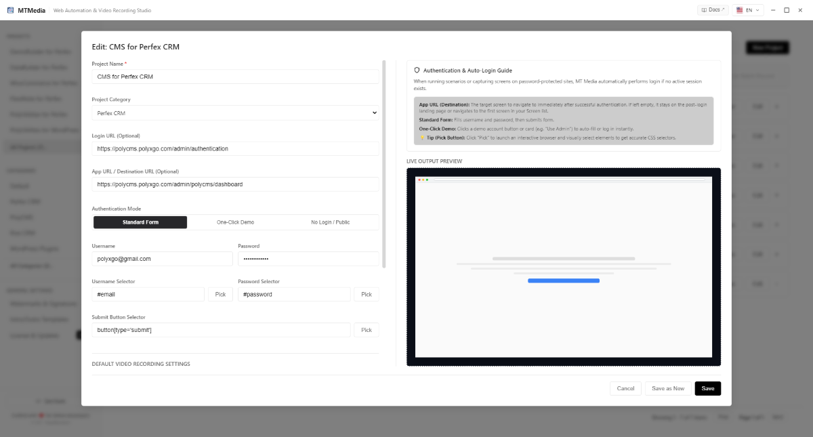Minimize the MTMedia window

tap(774, 10)
